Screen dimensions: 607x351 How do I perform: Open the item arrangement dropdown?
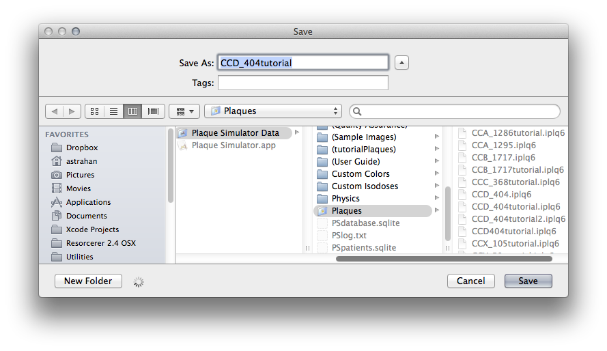coord(184,111)
